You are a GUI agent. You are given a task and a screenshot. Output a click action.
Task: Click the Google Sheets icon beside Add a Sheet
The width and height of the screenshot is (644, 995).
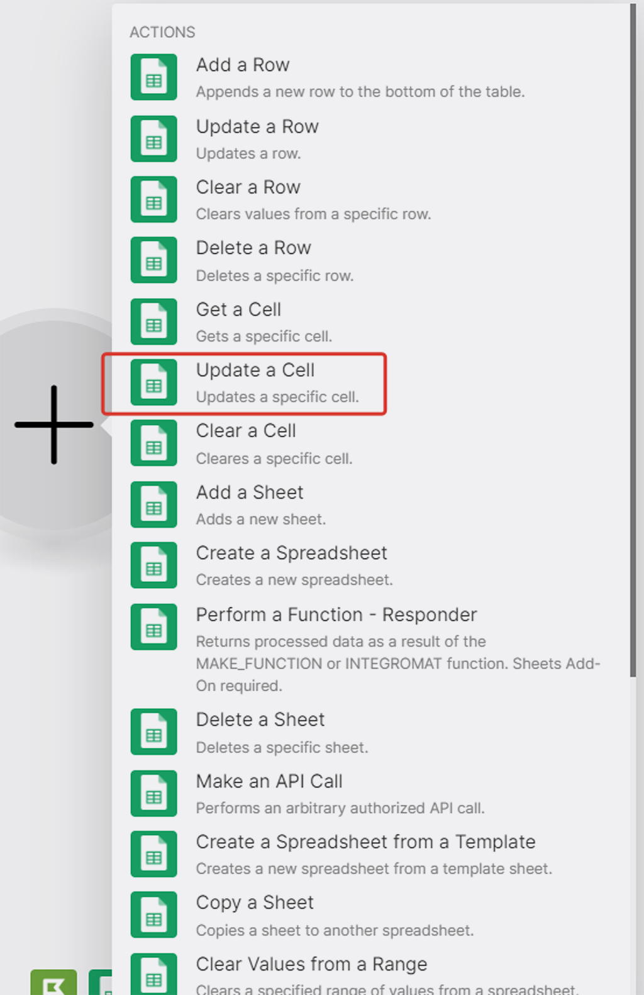pos(153,504)
